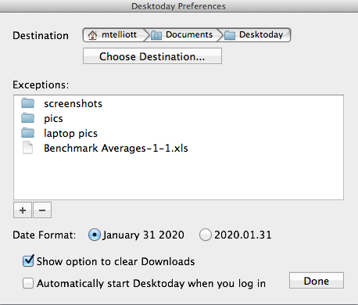This screenshot has height=305, width=358.
Task: Remove an exception with the minus button
Action: tap(42, 210)
